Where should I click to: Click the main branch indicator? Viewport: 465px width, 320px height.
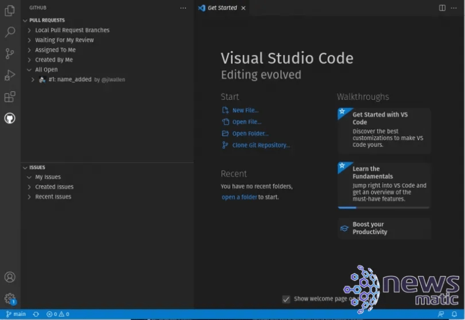coord(16,314)
